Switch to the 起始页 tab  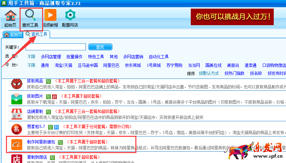13,34
